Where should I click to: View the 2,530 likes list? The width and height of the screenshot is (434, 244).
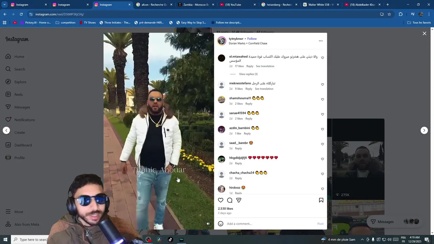click(225, 209)
